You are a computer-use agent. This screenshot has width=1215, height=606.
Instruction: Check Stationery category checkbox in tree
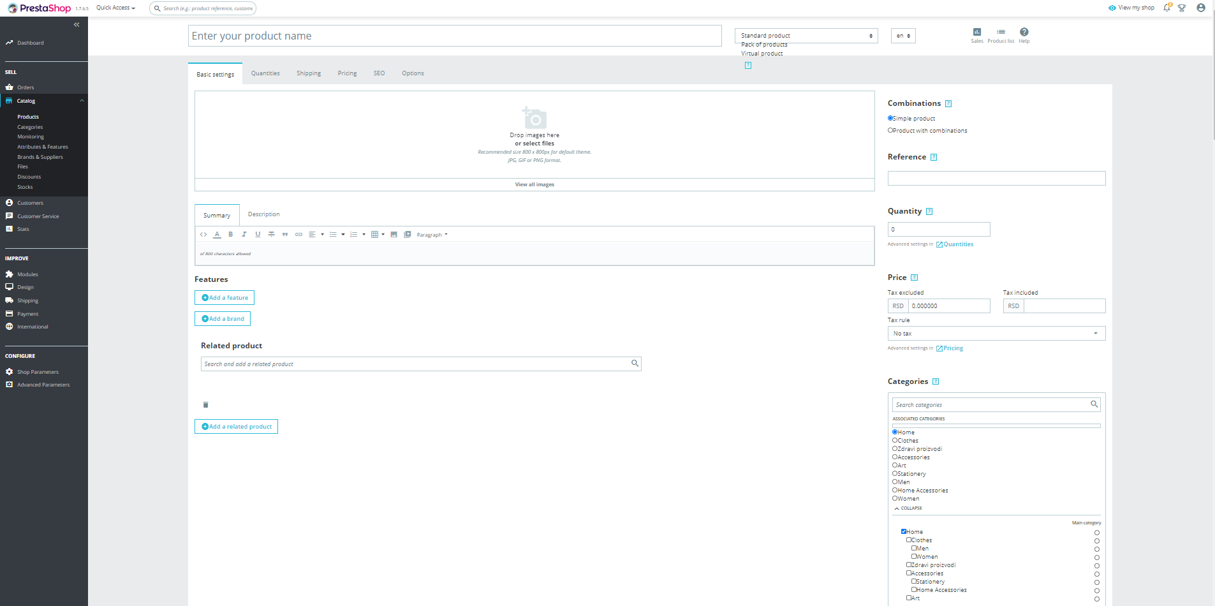pyautogui.click(x=914, y=581)
